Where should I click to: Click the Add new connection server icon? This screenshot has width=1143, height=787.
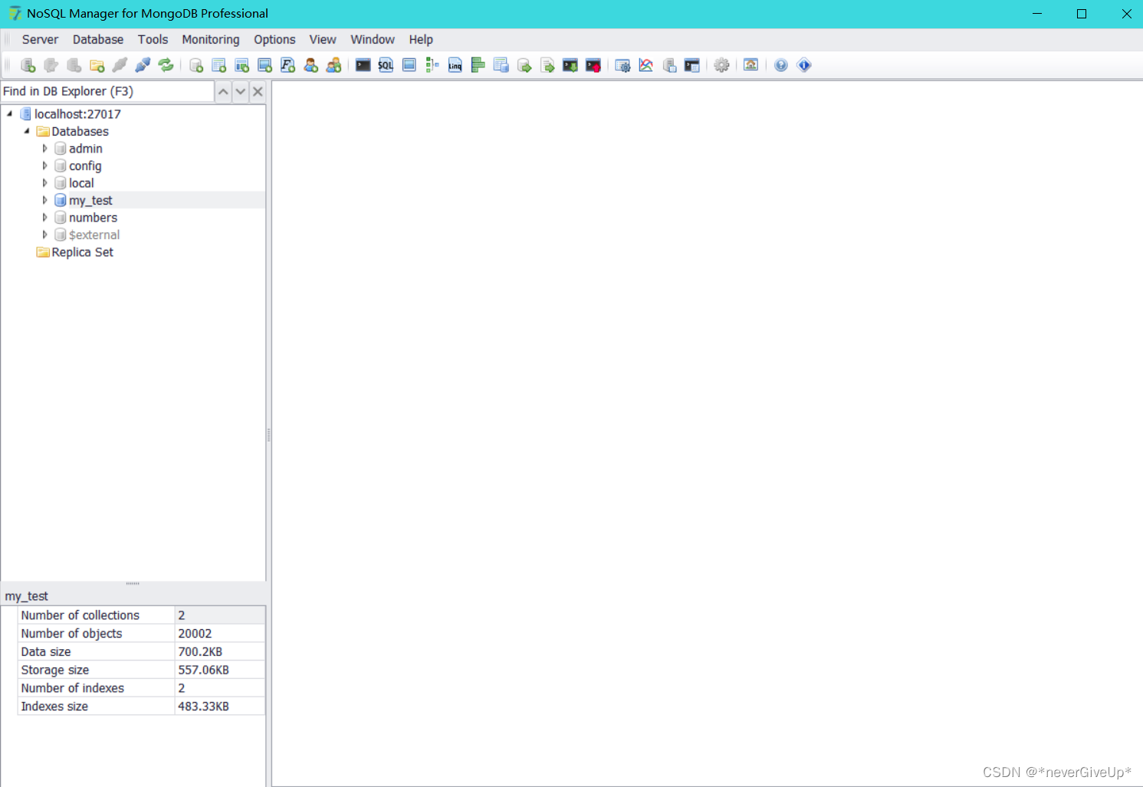[x=28, y=65]
